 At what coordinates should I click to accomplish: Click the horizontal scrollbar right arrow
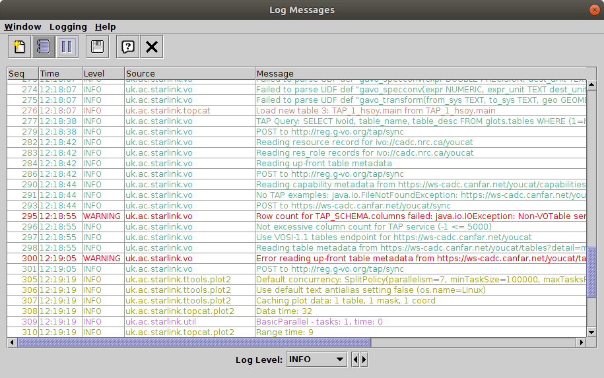pyautogui.click(x=582, y=342)
